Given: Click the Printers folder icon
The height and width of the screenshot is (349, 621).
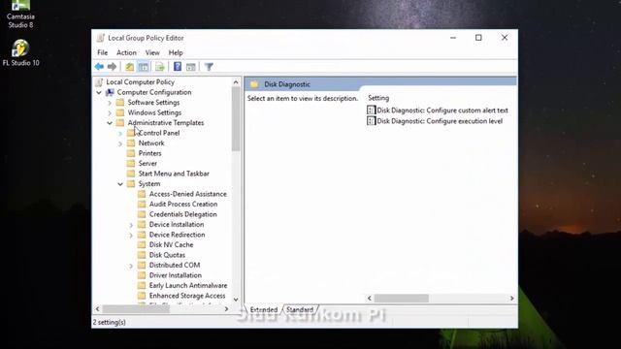Looking at the screenshot, I should click(131, 153).
